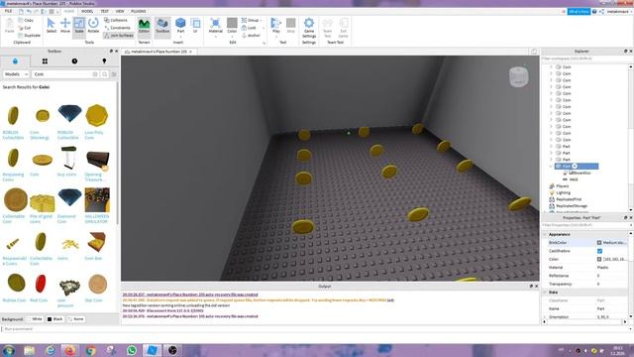Toggle the Collisions option
This screenshot has width=634, height=357.
click(x=116, y=20)
